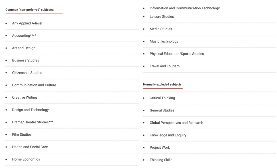Screen dimensions: 277x168
Task: Select the 'Media Studies' list item
Action: click(161, 29)
